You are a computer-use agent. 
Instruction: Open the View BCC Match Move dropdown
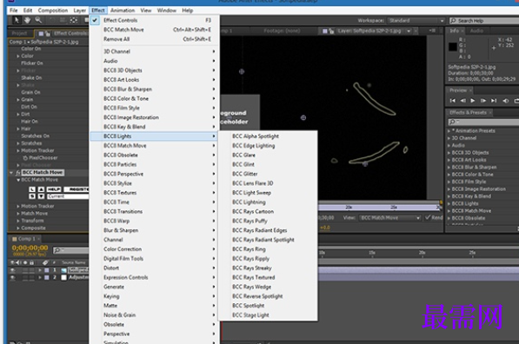coord(390,218)
